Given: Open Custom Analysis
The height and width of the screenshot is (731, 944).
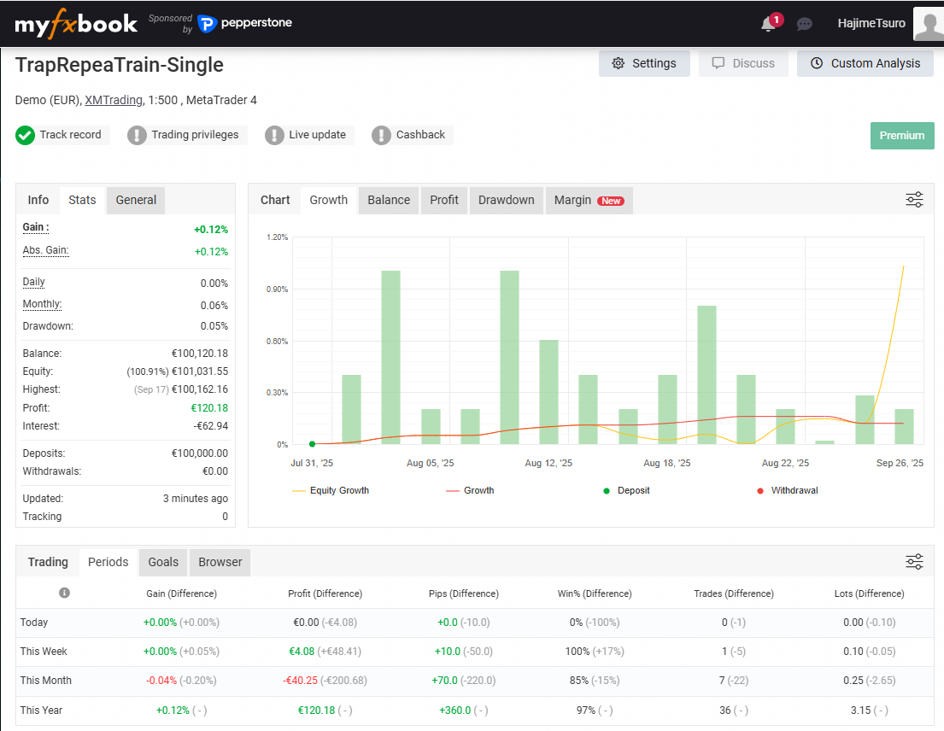Looking at the screenshot, I should click(865, 64).
